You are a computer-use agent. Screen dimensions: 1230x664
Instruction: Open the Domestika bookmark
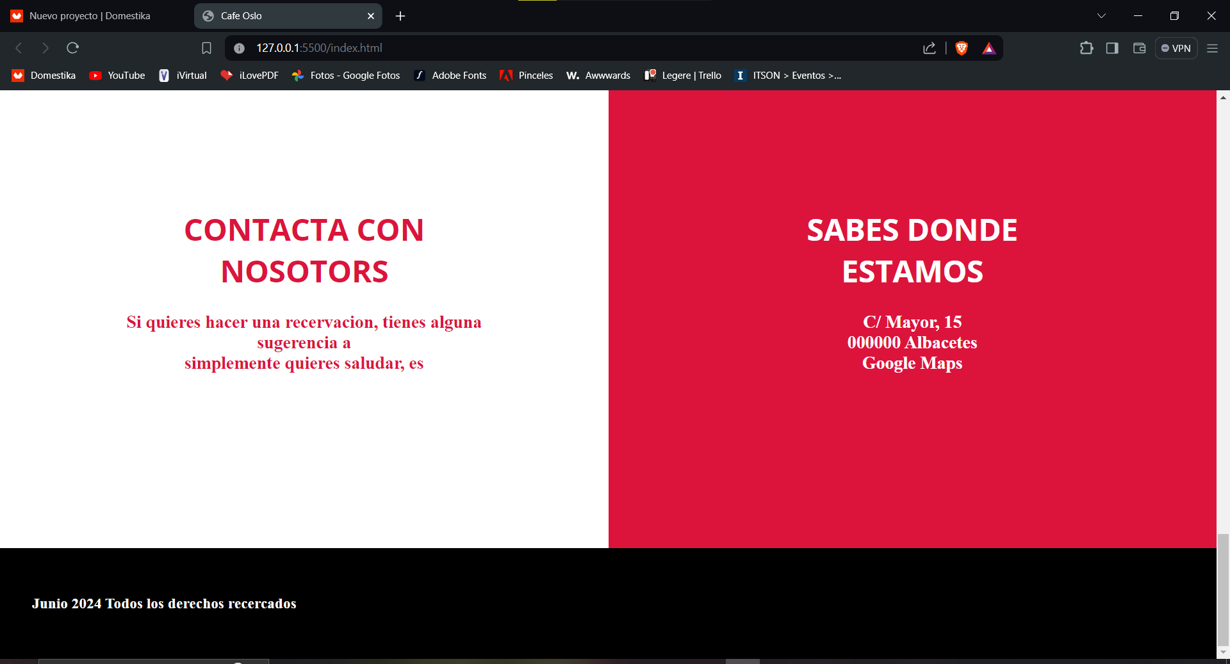coord(44,76)
